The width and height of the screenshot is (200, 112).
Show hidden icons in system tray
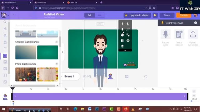(x=171, y=109)
